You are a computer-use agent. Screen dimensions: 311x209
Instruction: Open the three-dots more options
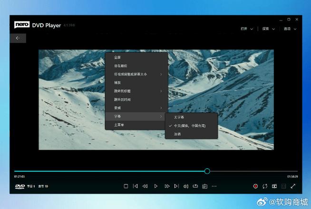coord(214,186)
